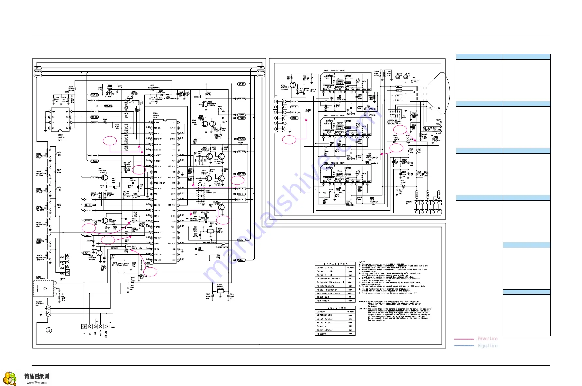This screenshot has height=386, width=582.
Task: Click the "V-Reset" signal tag
Action: coord(95,161)
